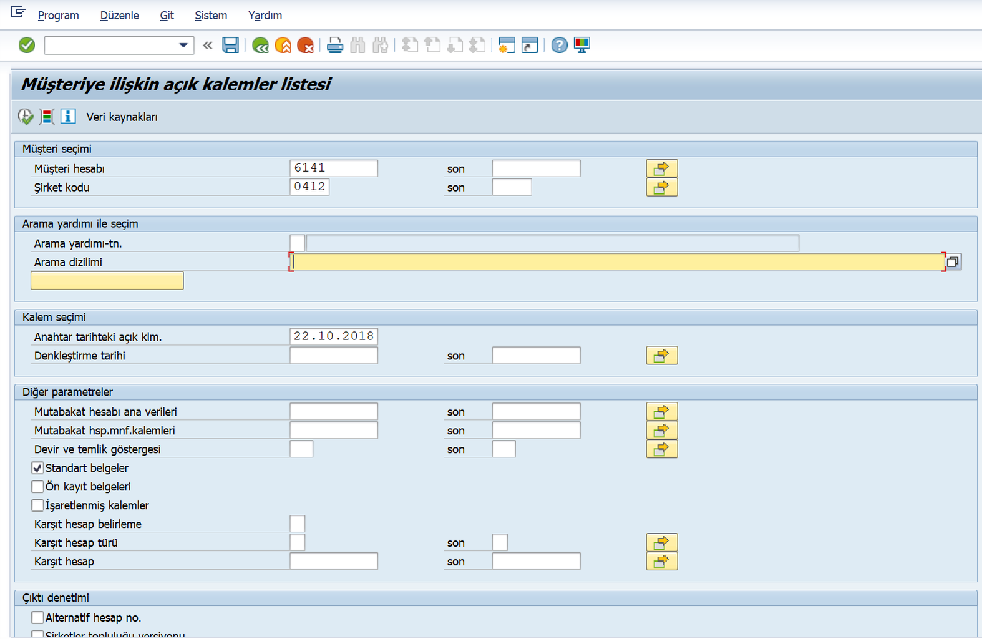982x639 pixels.
Task: Click the command input field
Action: point(111,45)
